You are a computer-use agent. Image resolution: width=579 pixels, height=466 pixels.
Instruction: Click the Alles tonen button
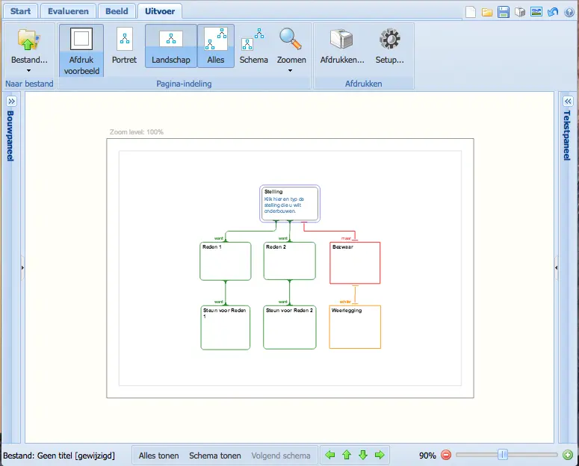point(158,455)
